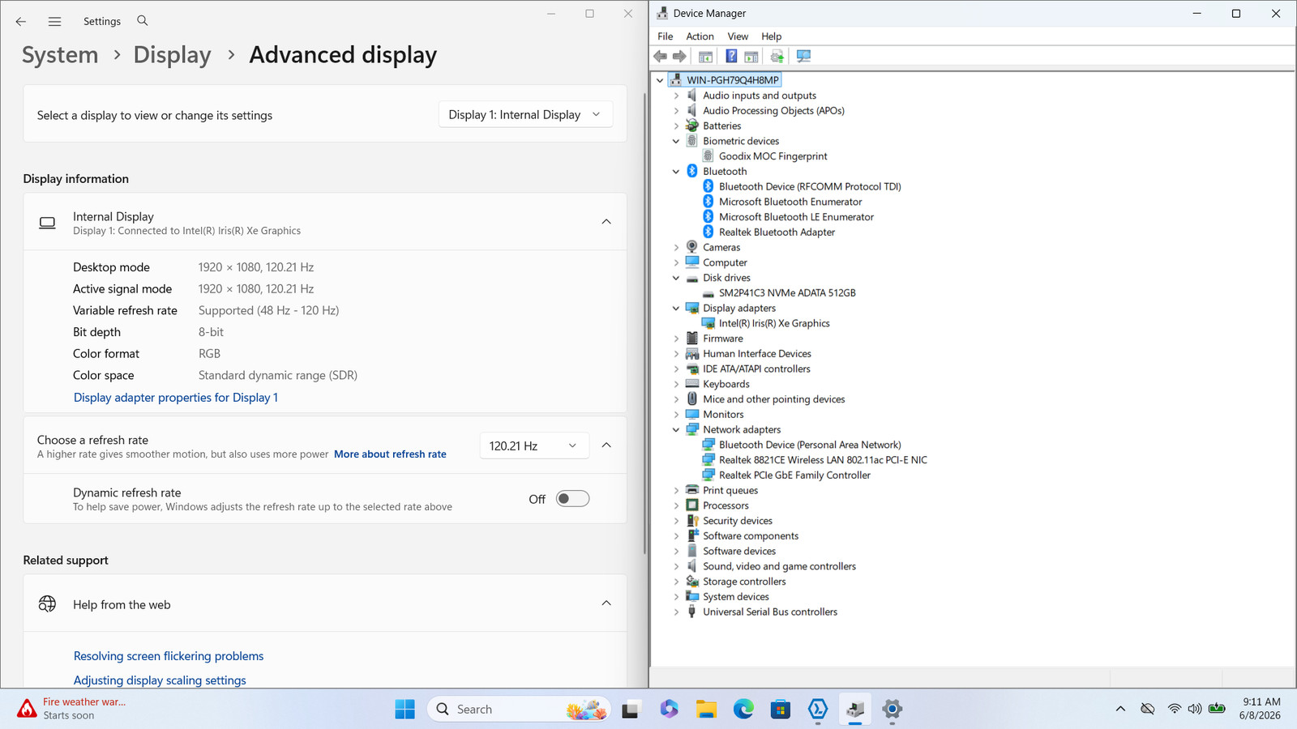Collapse the Help from the web section
Viewport: 1297px width, 729px height.
[x=606, y=603]
